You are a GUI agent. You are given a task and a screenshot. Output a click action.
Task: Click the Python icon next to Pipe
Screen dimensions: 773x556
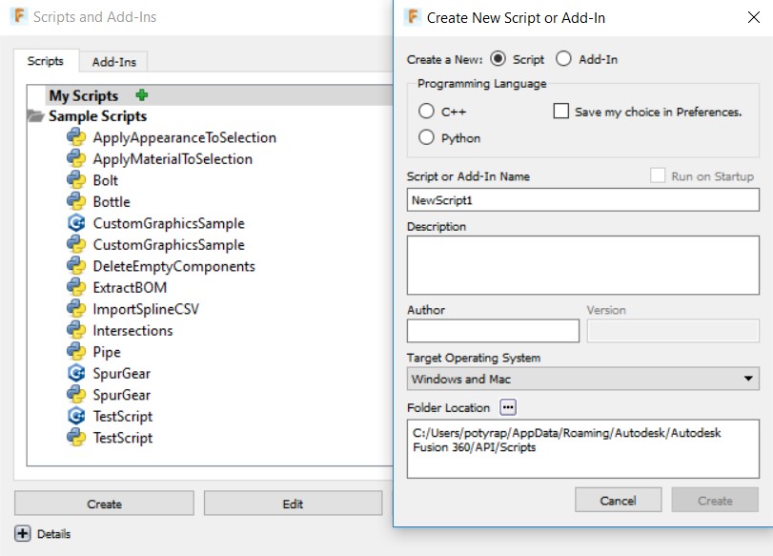76,352
